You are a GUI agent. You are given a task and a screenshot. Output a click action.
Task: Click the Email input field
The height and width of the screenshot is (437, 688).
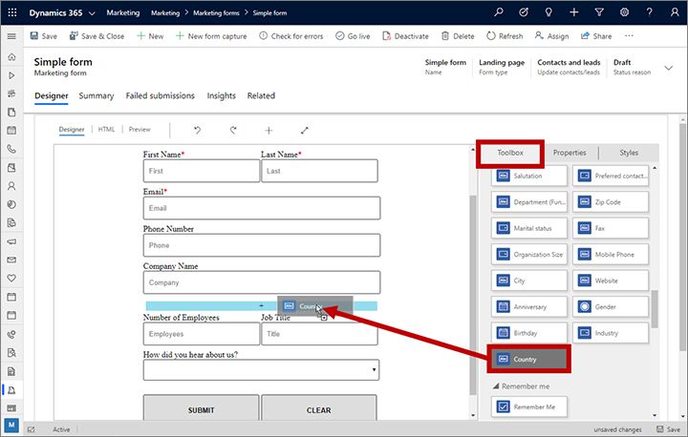(x=261, y=208)
